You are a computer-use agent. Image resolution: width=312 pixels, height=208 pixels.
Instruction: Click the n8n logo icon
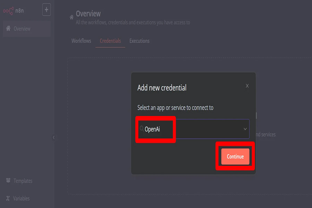[8, 10]
